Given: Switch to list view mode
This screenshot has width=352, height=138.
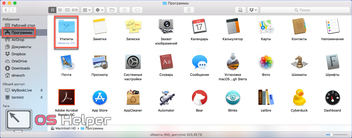Looking at the screenshot, I should [60, 10].
